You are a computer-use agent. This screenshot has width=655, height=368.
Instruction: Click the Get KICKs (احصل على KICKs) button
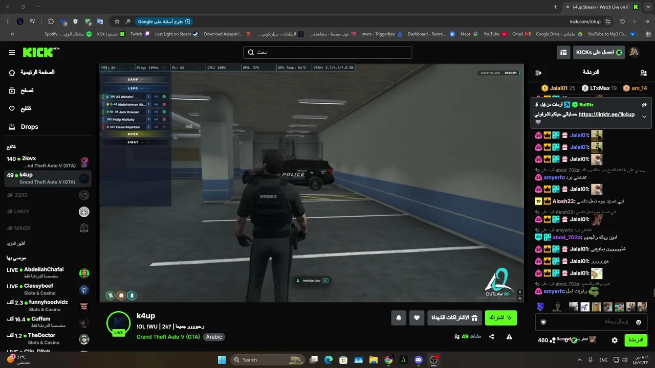click(599, 53)
